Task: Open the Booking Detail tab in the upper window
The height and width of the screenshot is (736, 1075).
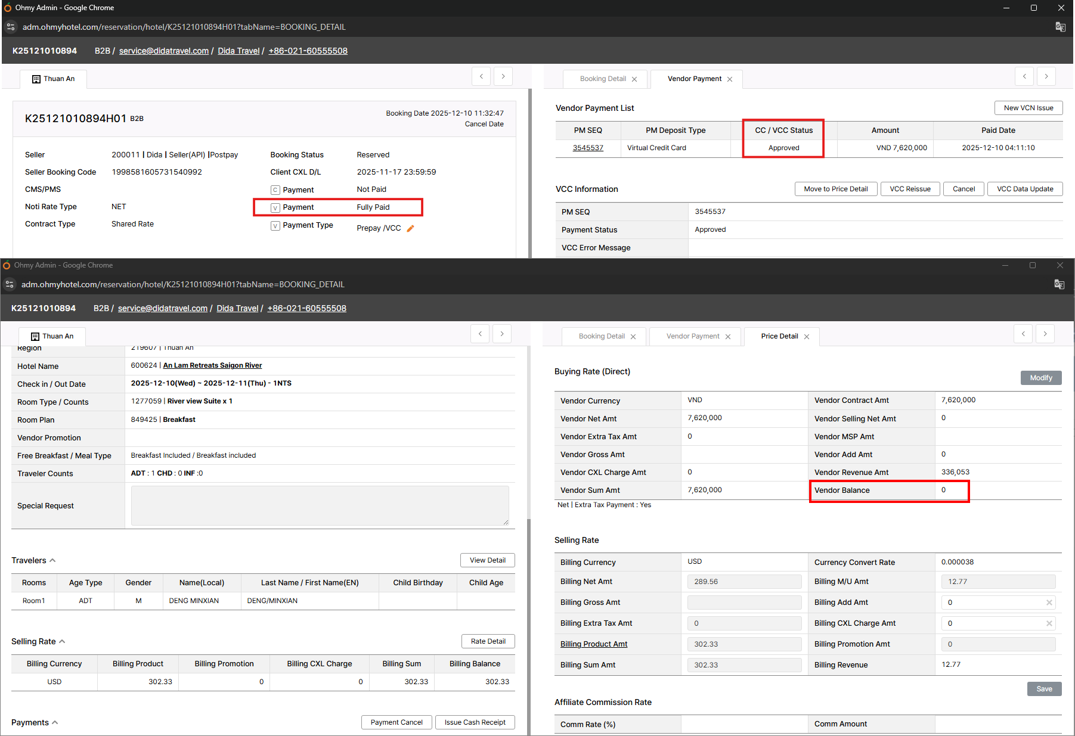Action: [602, 79]
